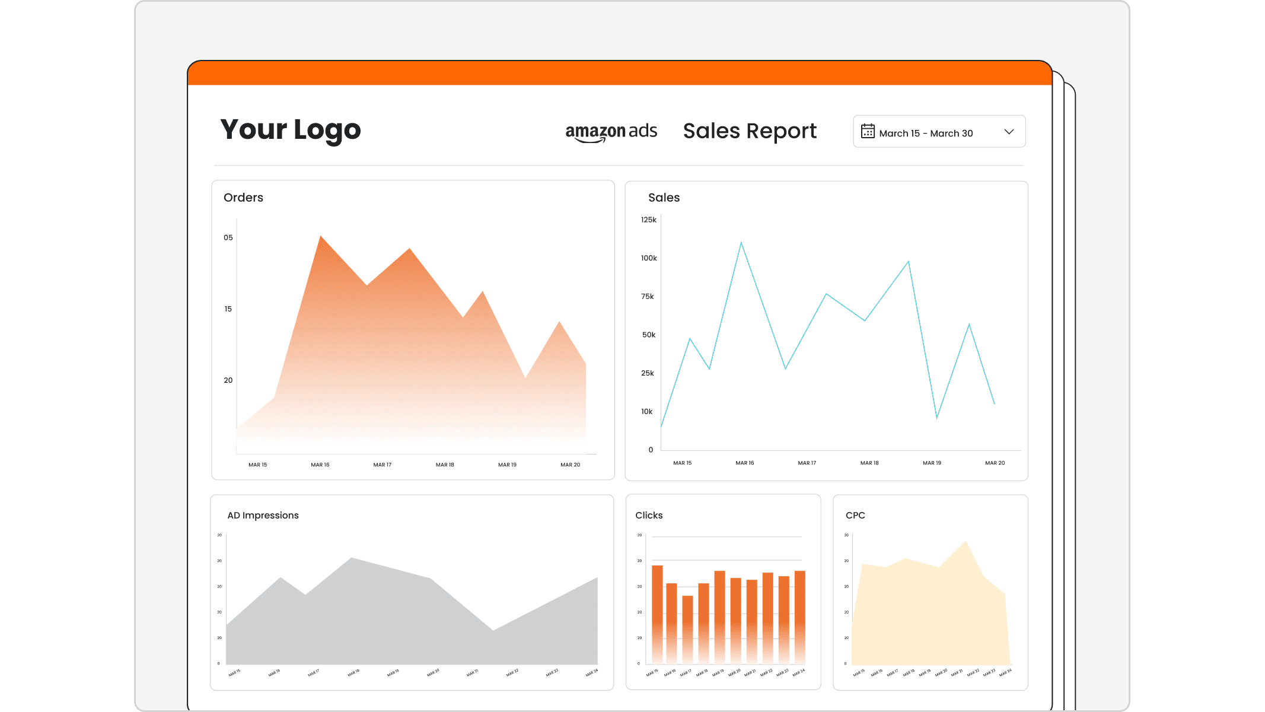This screenshot has height=712, width=1265.
Task: Click the first bar in Clicks chart
Action: (657, 611)
